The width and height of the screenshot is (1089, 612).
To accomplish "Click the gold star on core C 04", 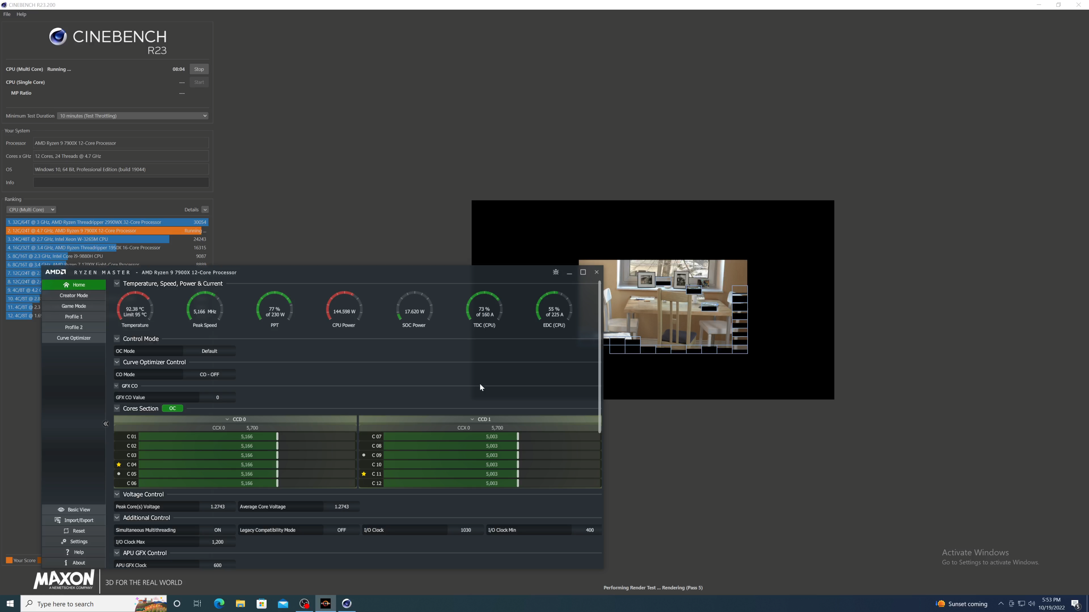I will [119, 464].
